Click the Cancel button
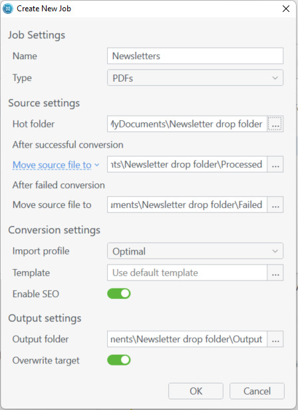This screenshot has width=298, height=410. [x=257, y=391]
